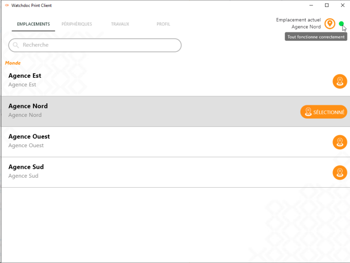Click the Monde group header

coord(13,63)
